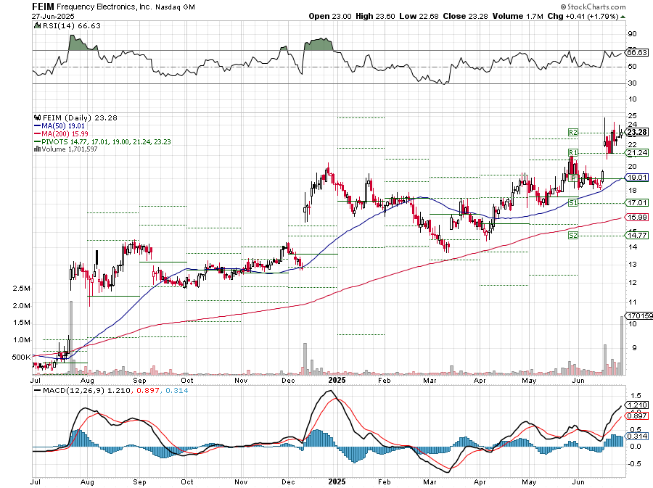The image size is (653, 488).
Task: Click the Open 23.00 value
Action: (x=330, y=16)
